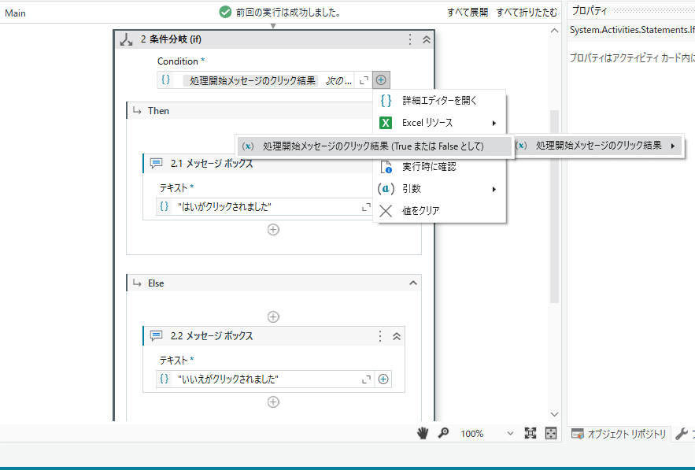
Task: Click the wrench tab icon at bottom right
Action: click(682, 434)
